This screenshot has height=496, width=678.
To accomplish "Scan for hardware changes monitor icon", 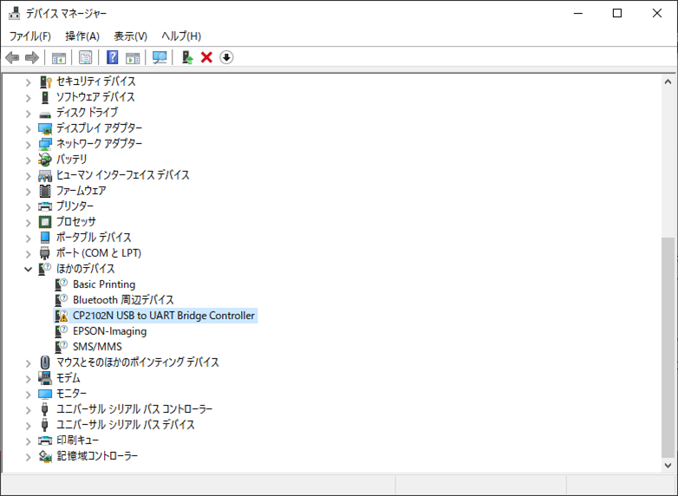I will [160, 57].
